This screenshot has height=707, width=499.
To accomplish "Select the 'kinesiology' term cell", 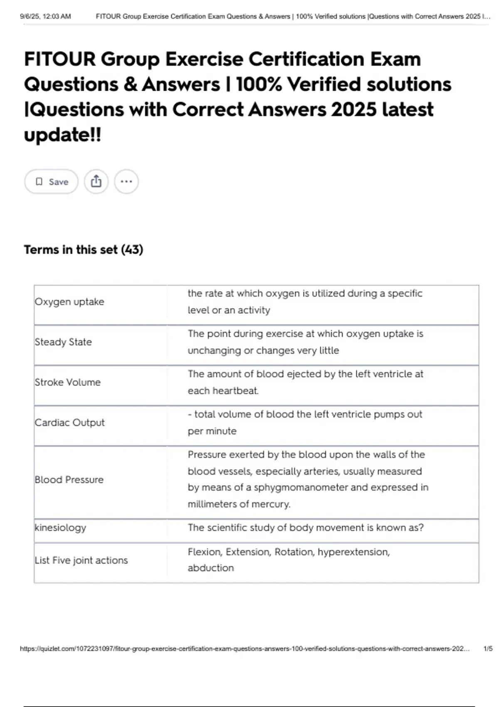I will click(x=60, y=527).
